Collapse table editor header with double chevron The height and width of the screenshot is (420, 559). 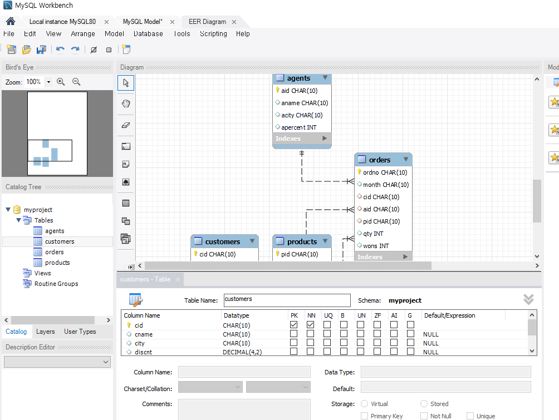[529, 299]
